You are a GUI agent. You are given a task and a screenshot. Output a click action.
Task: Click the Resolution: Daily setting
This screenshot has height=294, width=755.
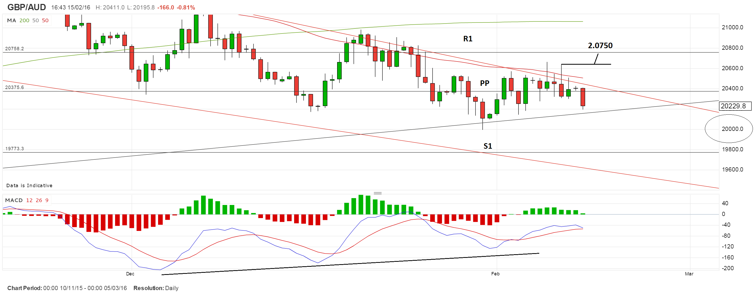156,288
